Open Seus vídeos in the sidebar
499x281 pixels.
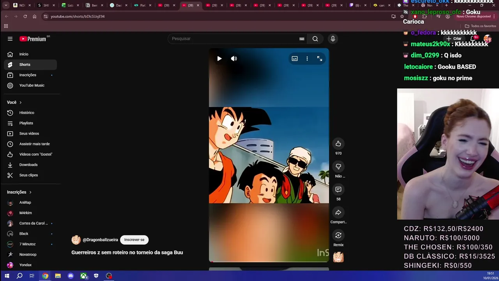pyautogui.click(x=30, y=133)
